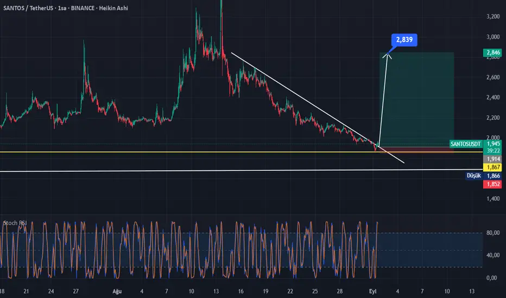The image size is (506, 298).
Task: Open the Stoch RSI indicator label
Action: [x=15, y=223]
